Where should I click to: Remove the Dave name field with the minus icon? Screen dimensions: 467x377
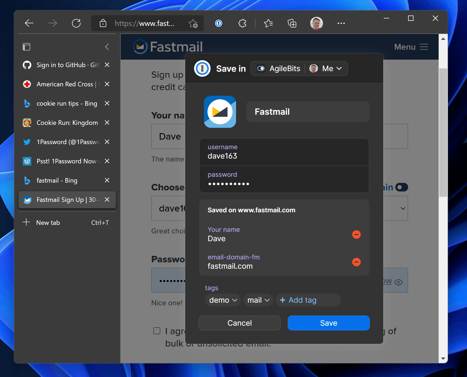(x=356, y=234)
